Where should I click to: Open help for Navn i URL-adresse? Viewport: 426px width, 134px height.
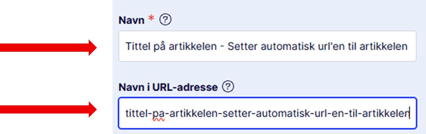[x=228, y=87]
